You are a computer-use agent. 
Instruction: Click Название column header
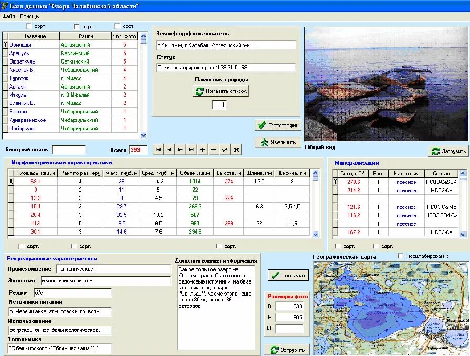click(x=34, y=36)
